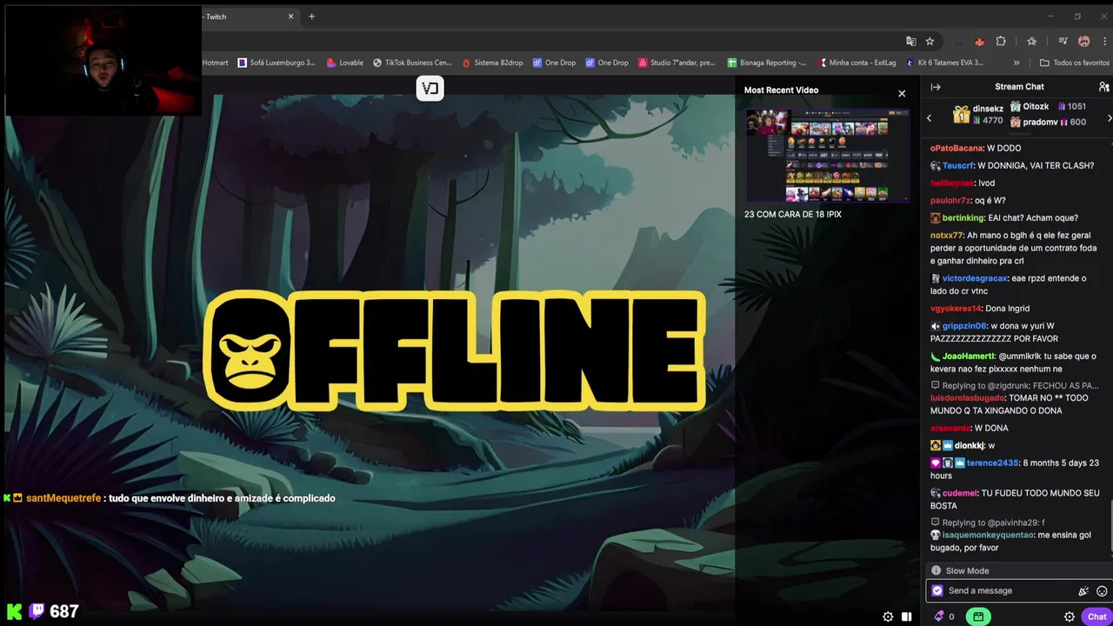Image resolution: width=1113 pixels, height=626 pixels.
Task: Click username isaquemonkeyquentao in chat
Action: click(988, 536)
